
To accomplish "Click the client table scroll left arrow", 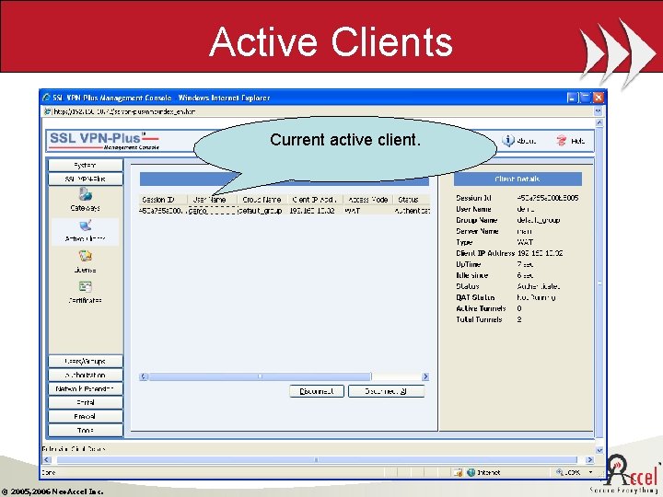I will pyautogui.click(x=144, y=376).
